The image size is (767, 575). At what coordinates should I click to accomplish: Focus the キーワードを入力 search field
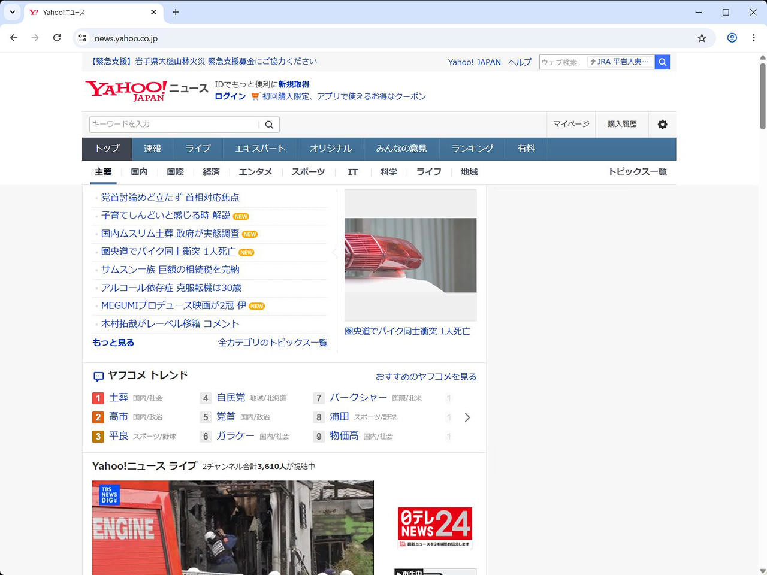pos(174,124)
